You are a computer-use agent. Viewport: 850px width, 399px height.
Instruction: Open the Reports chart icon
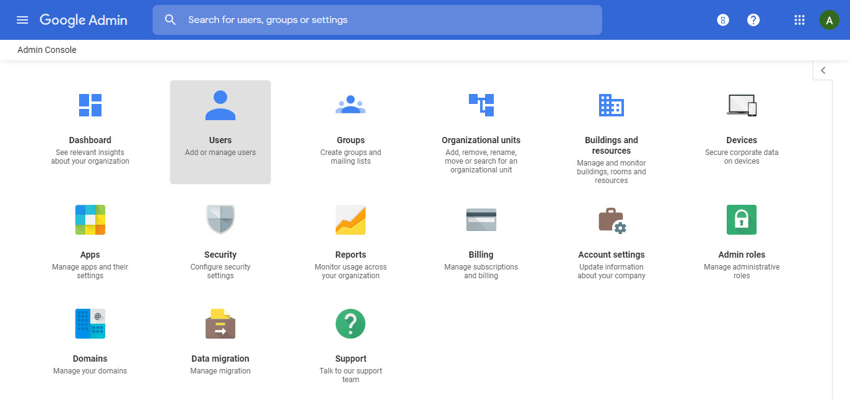pyautogui.click(x=351, y=220)
